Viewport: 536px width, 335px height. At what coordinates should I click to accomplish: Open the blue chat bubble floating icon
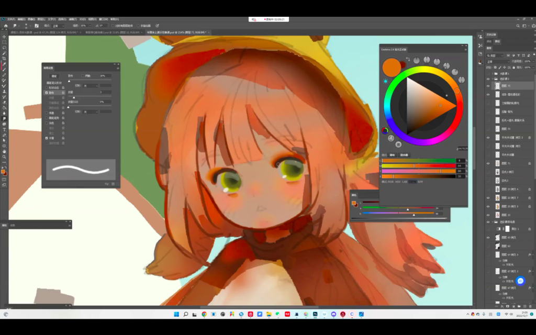coord(520,281)
